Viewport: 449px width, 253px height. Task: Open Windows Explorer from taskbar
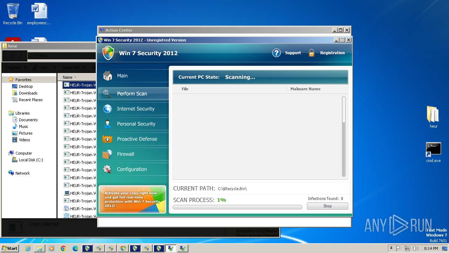coord(40,248)
